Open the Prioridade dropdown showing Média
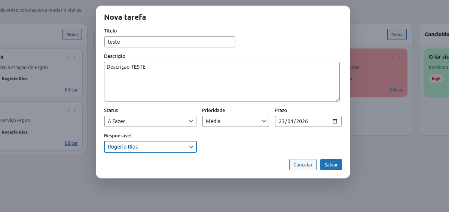The width and height of the screenshot is (449, 212). click(x=236, y=121)
